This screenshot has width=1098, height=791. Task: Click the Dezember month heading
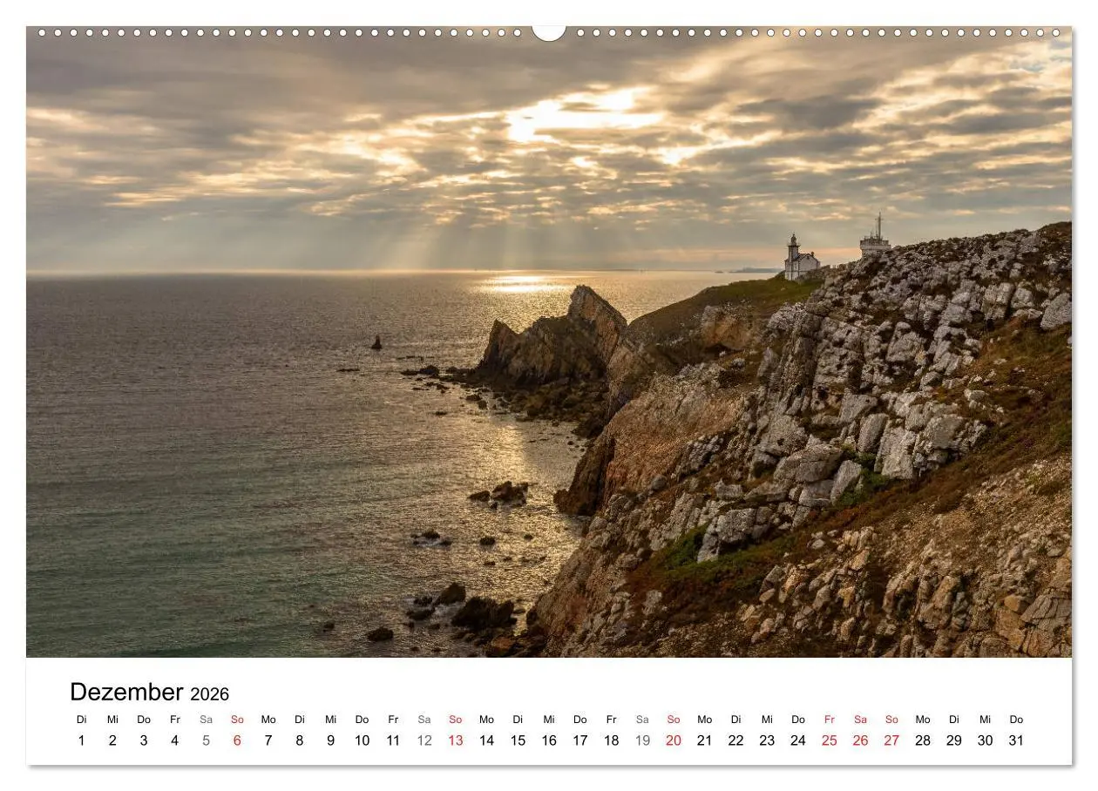point(126,692)
